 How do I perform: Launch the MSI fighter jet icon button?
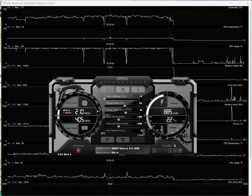click(123, 89)
